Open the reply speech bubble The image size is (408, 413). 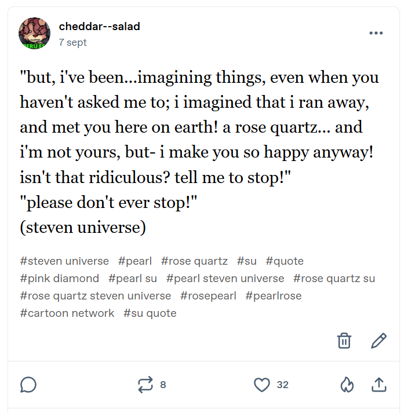pyautogui.click(x=28, y=385)
